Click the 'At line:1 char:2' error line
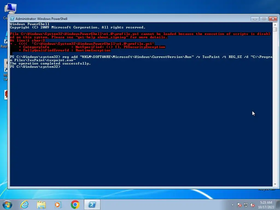Screen dimensions: 280x210 (27, 40)
